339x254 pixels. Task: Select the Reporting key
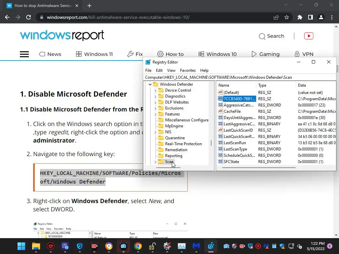[170, 156]
